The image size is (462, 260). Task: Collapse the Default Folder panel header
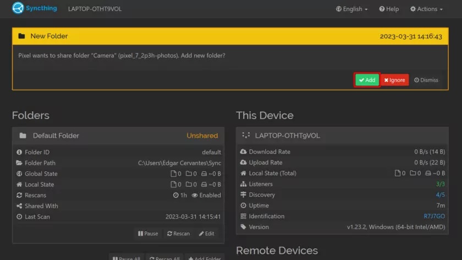pos(118,136)
